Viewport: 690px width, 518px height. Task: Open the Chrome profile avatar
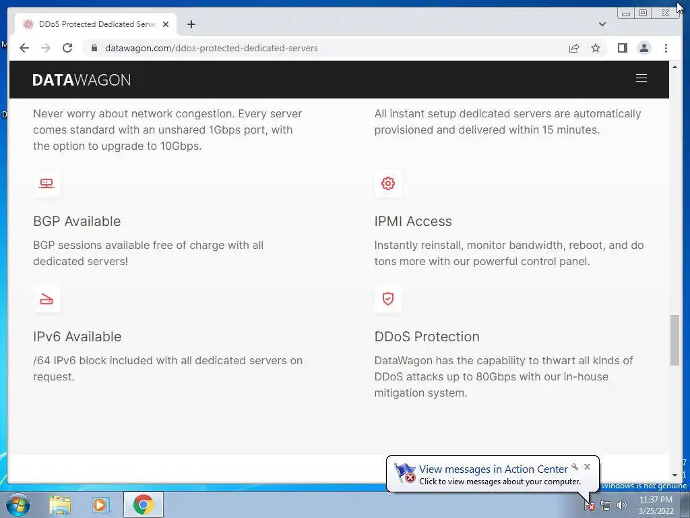[x=644, y=48]
